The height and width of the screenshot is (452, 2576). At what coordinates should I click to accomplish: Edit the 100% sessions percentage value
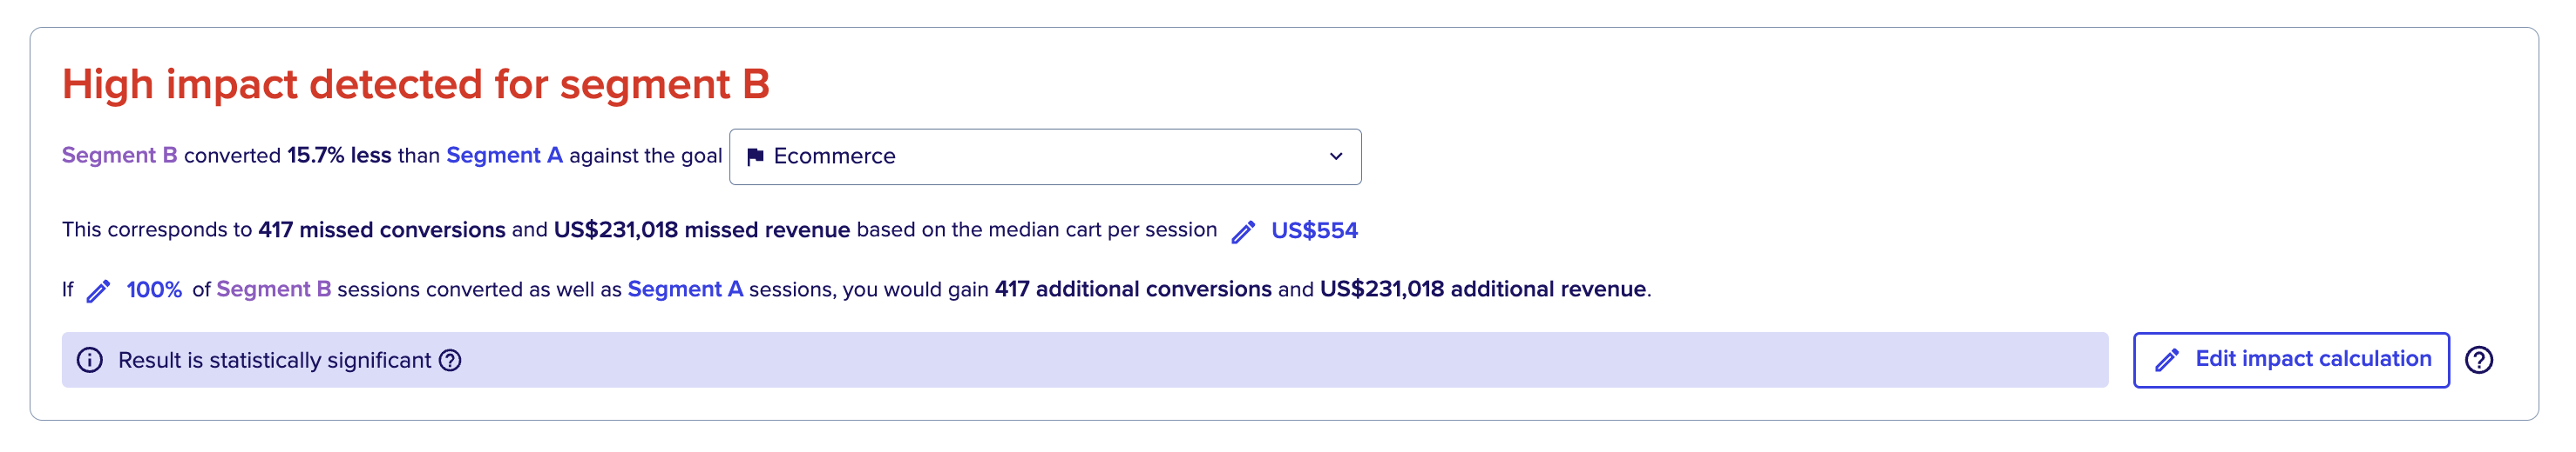[x=154, y=290]
